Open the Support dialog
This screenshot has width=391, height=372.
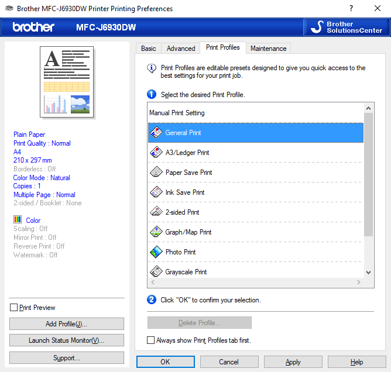point(67,358)
